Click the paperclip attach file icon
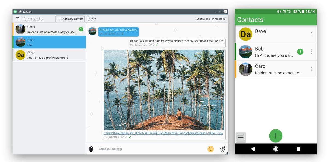Image resolution: width=328 pixels, height=162 pixels. [x=91, y=149]
